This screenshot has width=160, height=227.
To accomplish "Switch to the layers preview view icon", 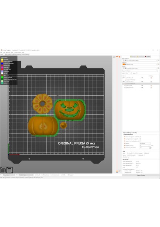I will [x=10, y=170].
